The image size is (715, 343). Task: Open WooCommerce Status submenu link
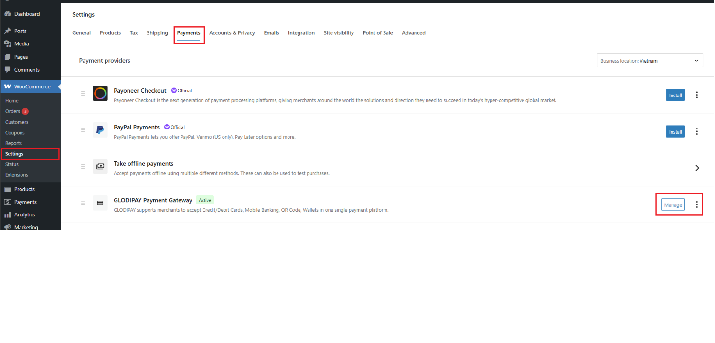point(12,164)
